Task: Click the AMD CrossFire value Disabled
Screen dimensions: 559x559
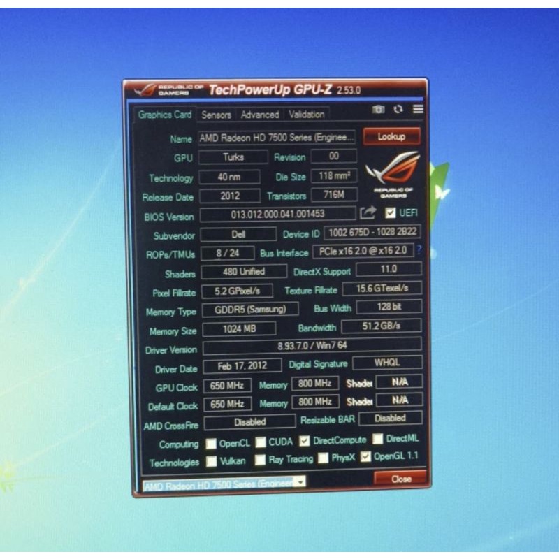Action: [x=250, y=422]
